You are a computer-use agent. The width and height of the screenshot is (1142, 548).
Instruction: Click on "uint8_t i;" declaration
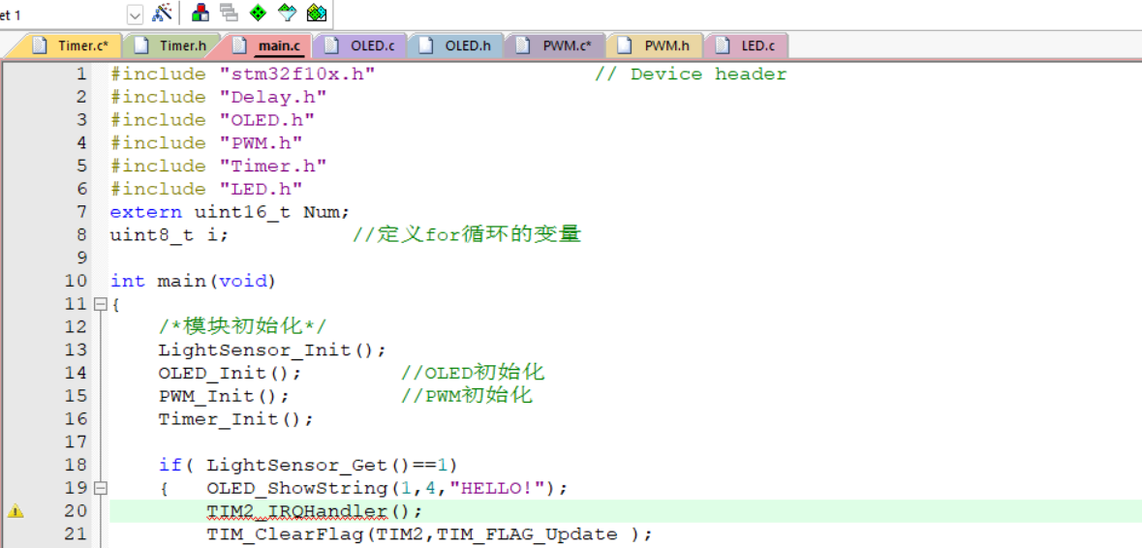[170, 235]
